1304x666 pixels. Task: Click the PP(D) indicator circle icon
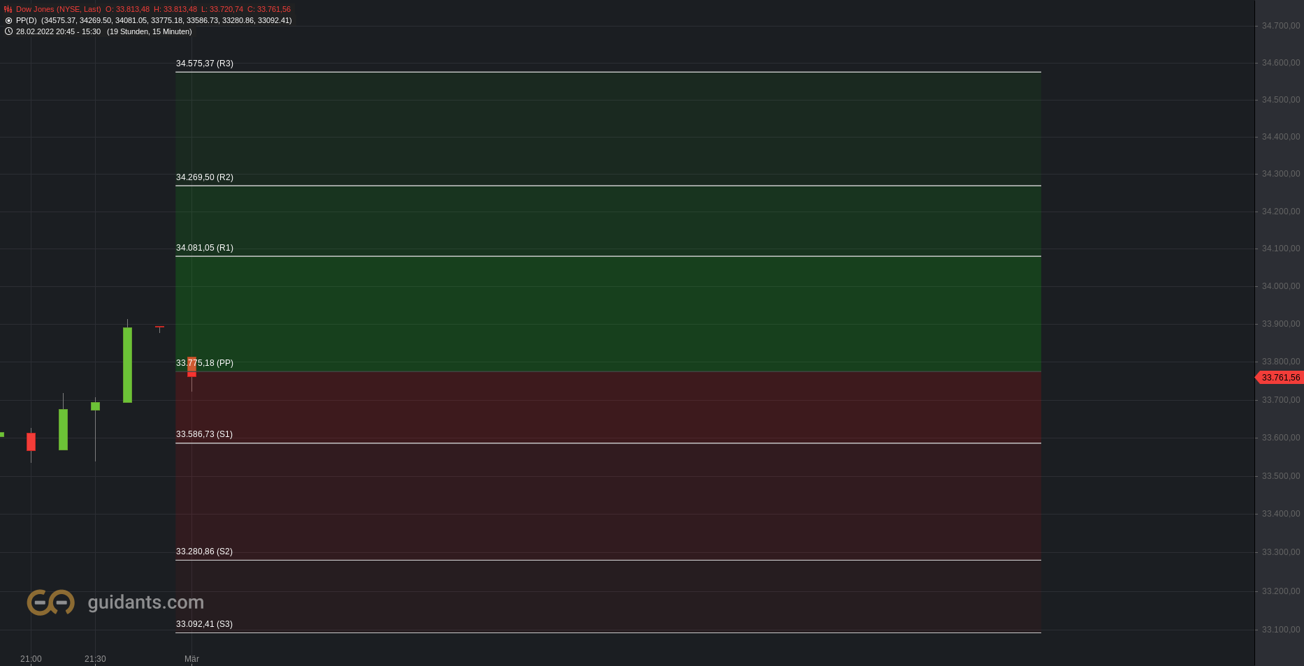8,20
